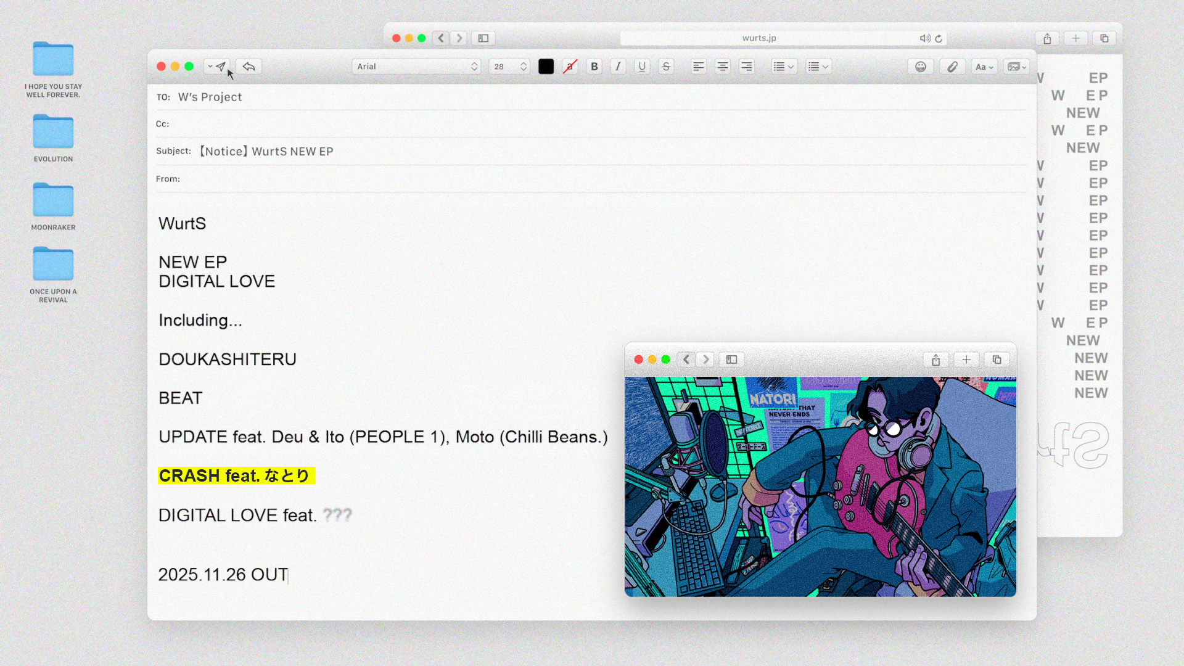Select the black text color swatch

click(546, 67)
